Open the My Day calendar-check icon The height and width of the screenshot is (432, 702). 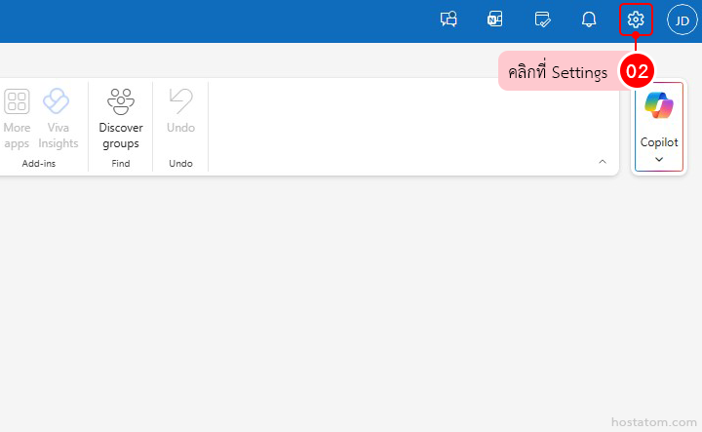[x=542, y=20]
